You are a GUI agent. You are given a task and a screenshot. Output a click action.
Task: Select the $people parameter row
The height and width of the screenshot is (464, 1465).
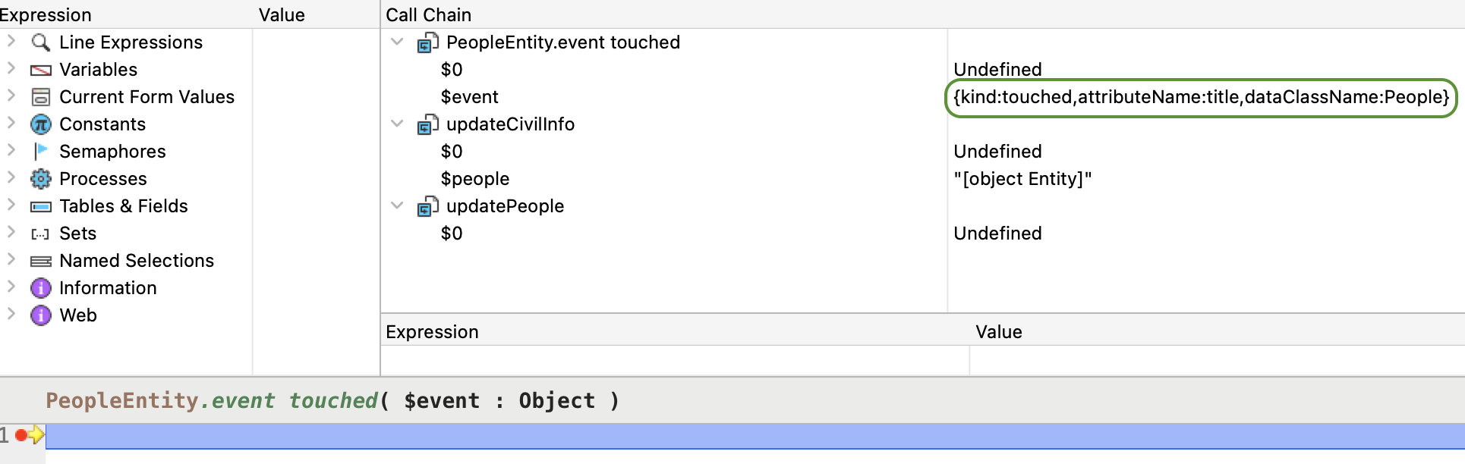tap(475, 179)
